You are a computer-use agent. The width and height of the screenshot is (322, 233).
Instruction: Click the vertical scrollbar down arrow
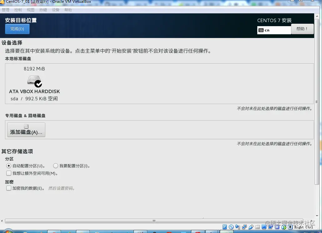coord(317,216)
